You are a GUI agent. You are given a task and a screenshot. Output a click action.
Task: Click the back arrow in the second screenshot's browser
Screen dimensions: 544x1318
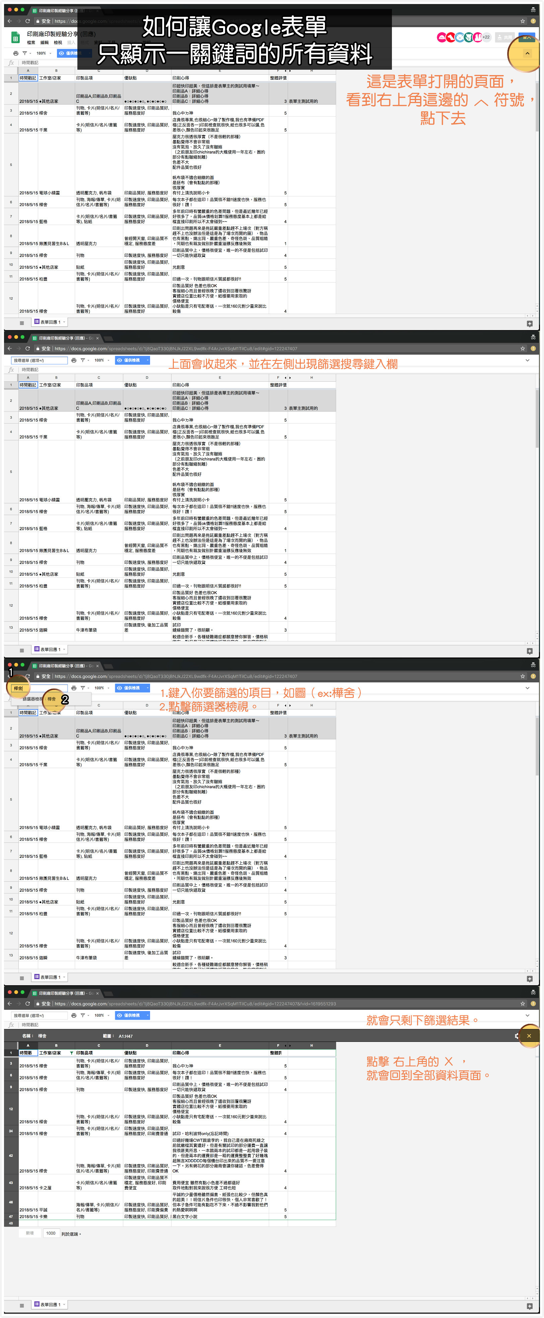pos(10,349)
